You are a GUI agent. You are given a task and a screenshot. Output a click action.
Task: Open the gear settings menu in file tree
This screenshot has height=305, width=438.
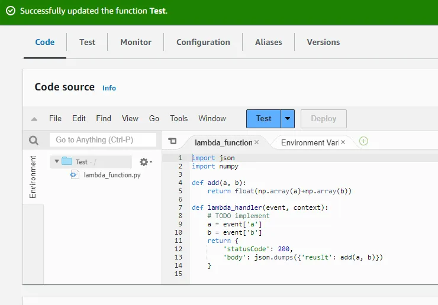click(144, 161)
